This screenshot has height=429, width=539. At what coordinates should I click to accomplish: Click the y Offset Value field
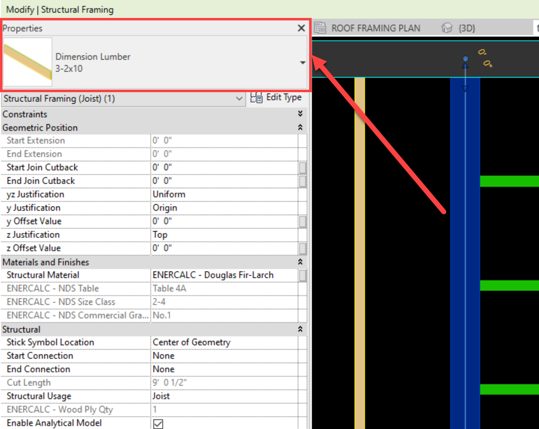224,221
